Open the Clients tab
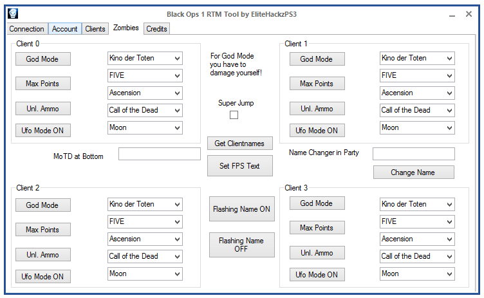 (x=95, y=29)
